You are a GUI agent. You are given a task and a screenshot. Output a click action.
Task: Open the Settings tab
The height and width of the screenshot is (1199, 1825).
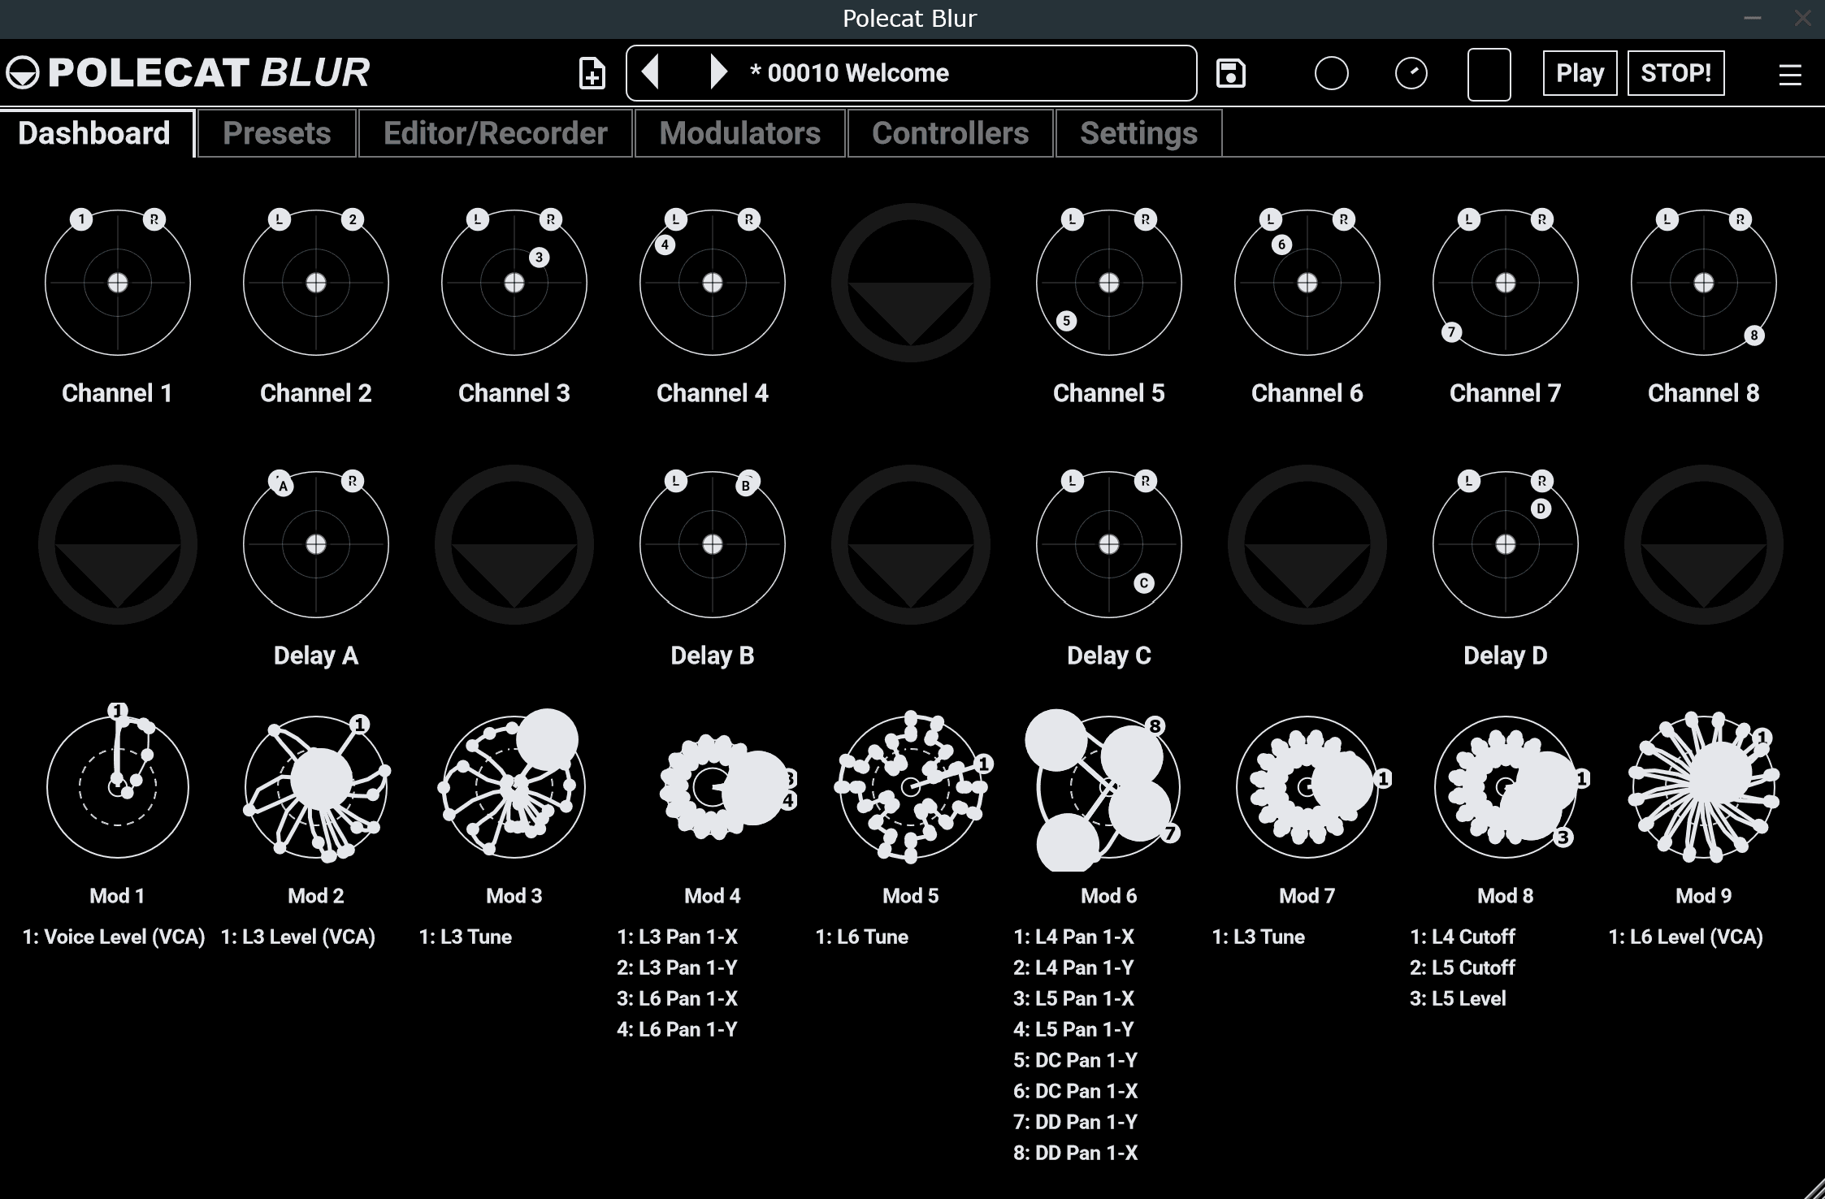click(x=1139, y=133)
